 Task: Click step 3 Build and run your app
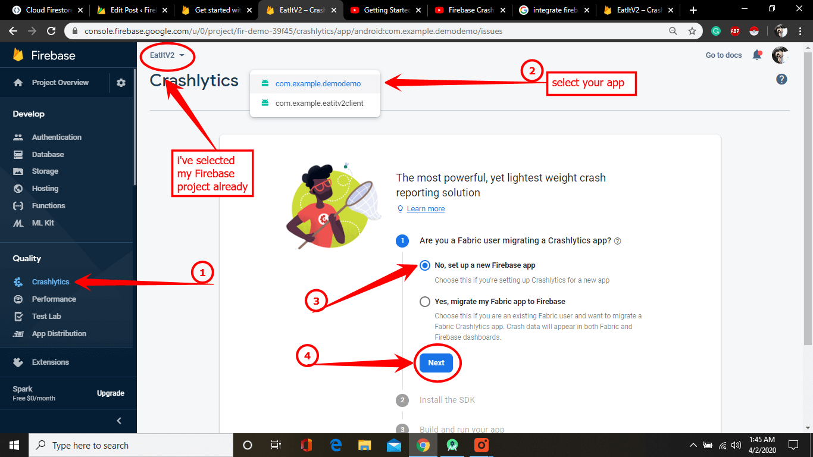tap(462, 430)
